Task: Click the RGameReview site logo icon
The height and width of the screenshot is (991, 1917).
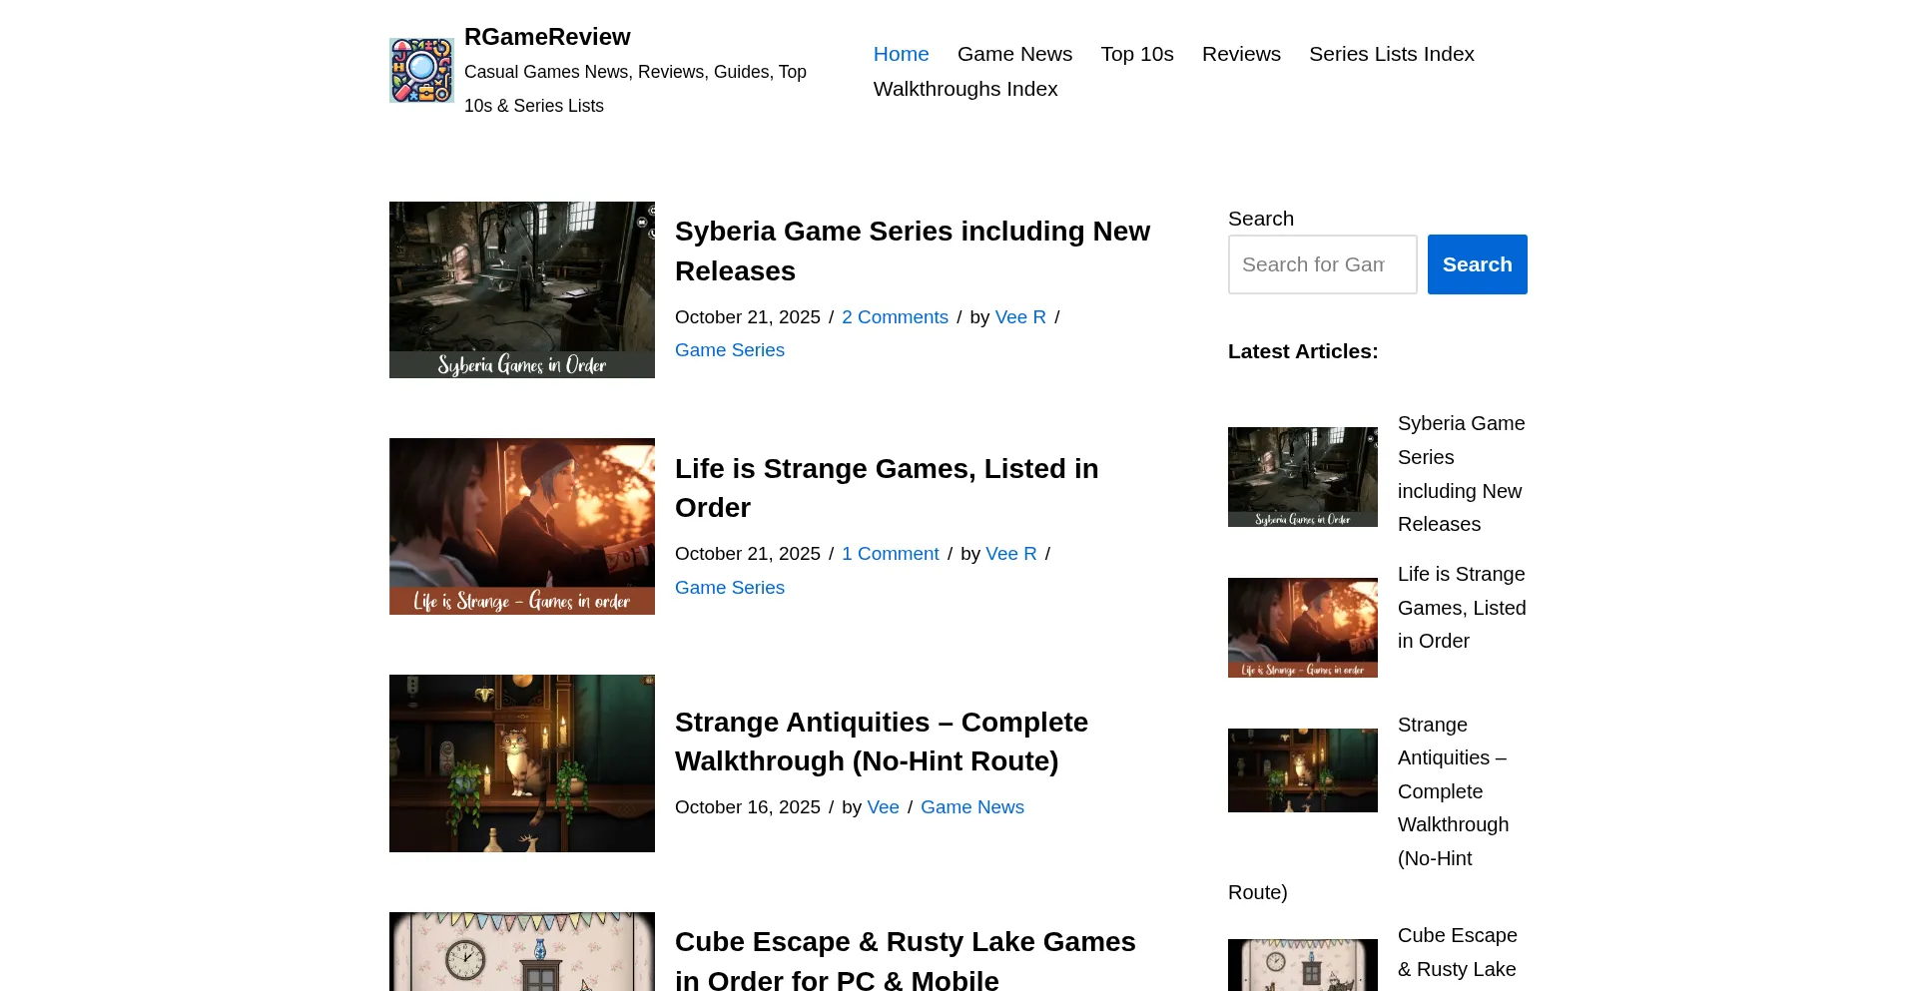Action: (421, 71)
